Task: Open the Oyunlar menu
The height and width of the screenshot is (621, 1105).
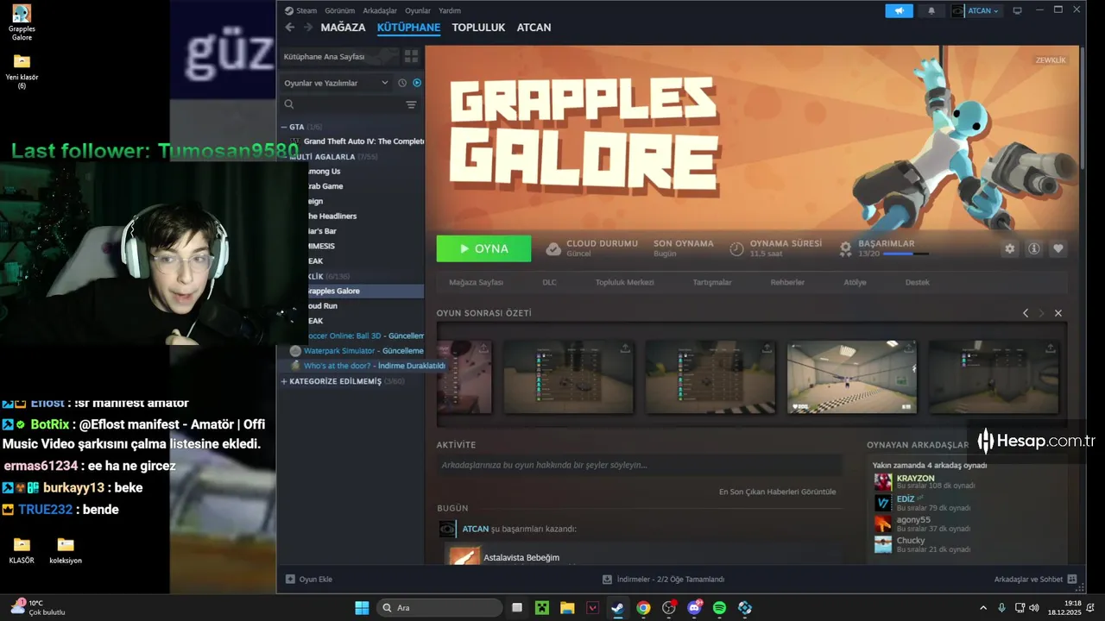Action: [x=418, y=10]
